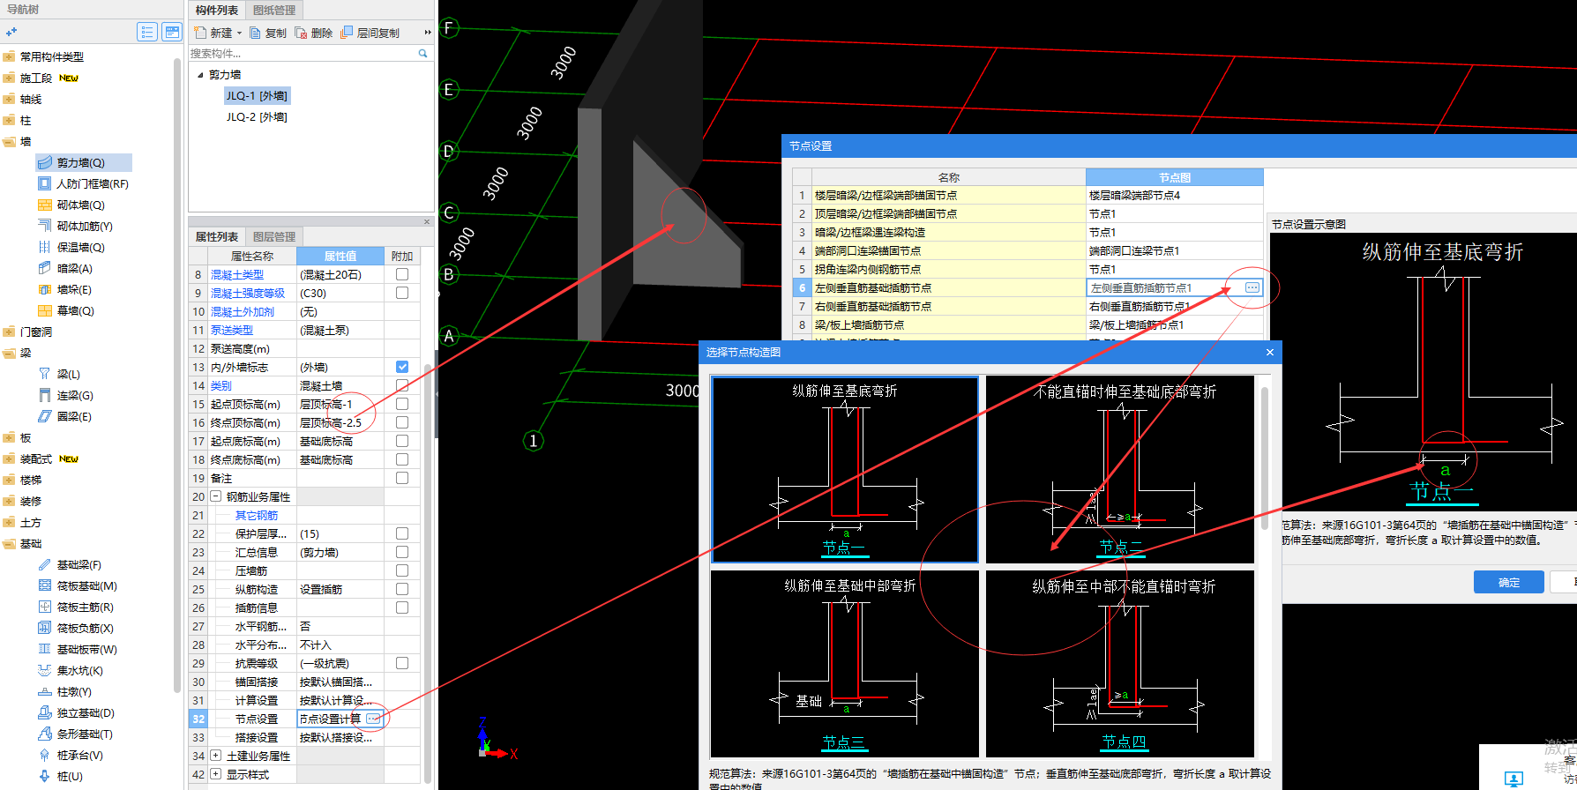
Task: Switch to the 构件列表 tab
Action: point(217,10)
